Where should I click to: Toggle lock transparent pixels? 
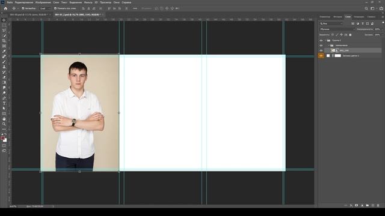333,35
